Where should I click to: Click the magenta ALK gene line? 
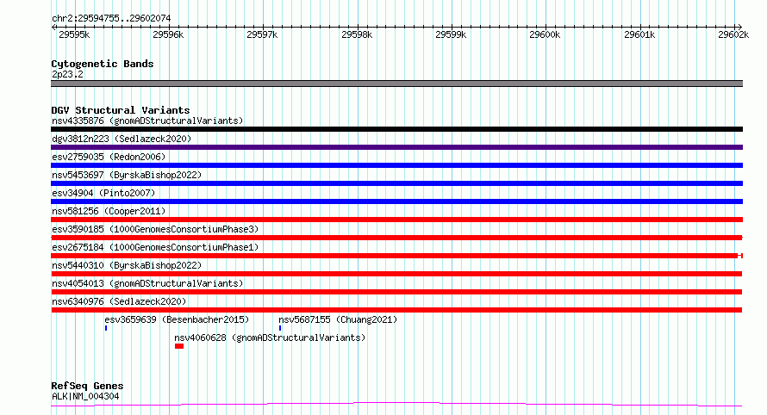click(x=396, y=405)
